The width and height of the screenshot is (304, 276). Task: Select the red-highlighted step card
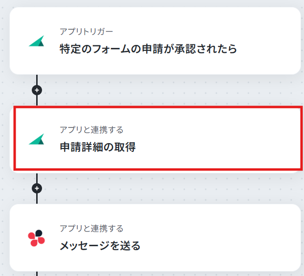158,138
